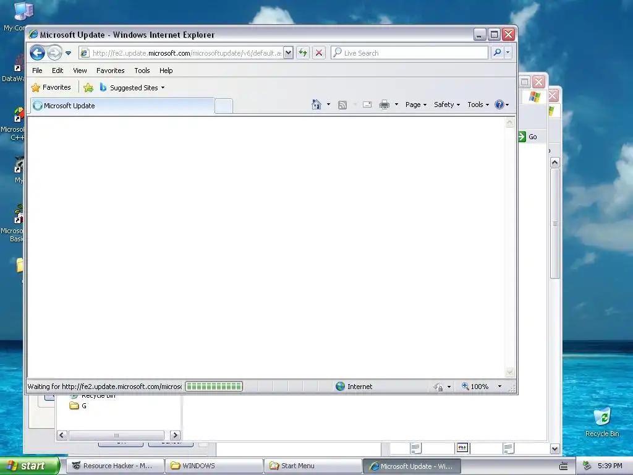Expand the Home button dropdown arrow
The height and width of the screenshot is (475, 633).
[x=328, y=105]
